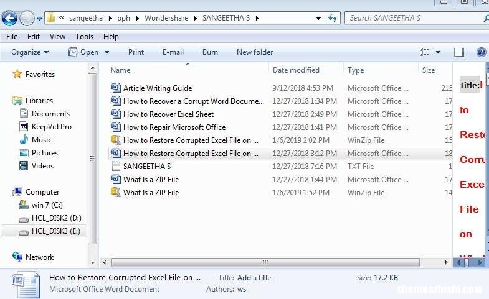
Task: Click the blue Help question mark icon
Action: click(x=481, y=52)
